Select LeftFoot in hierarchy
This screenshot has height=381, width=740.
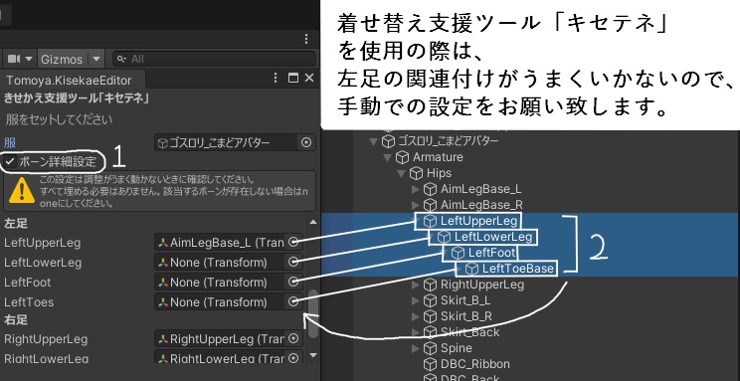[x=491, y=253]
